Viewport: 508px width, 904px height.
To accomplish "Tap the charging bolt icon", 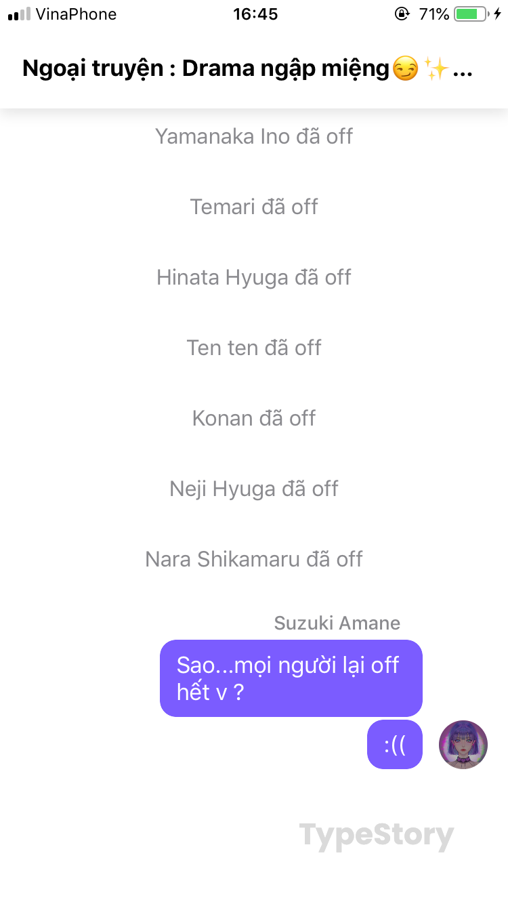I will tap(497, 14).
